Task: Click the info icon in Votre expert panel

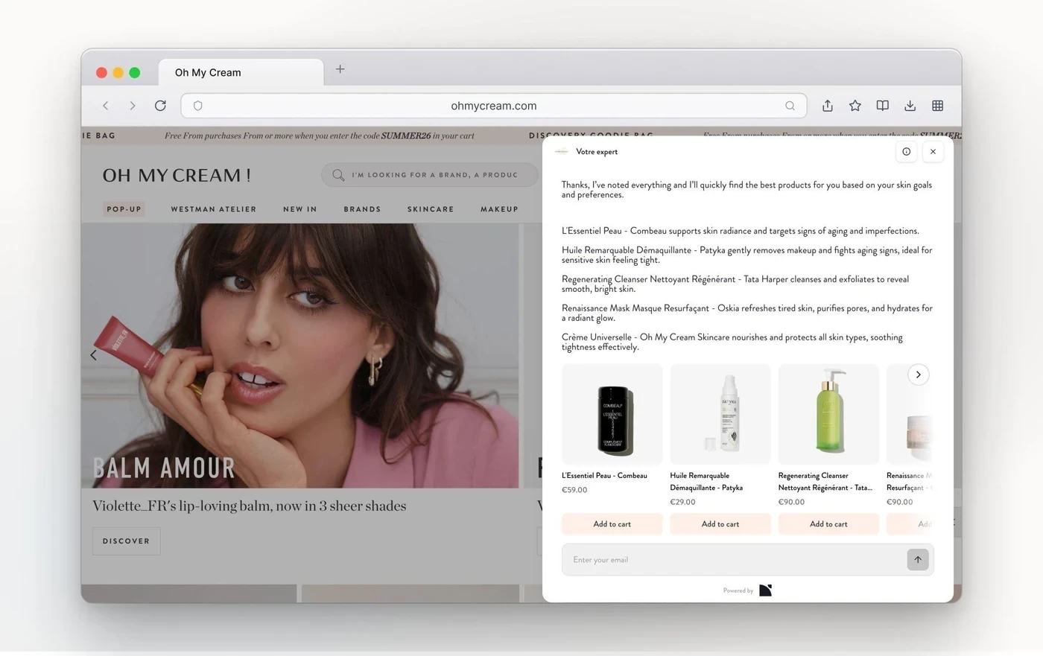Action: 907,152
